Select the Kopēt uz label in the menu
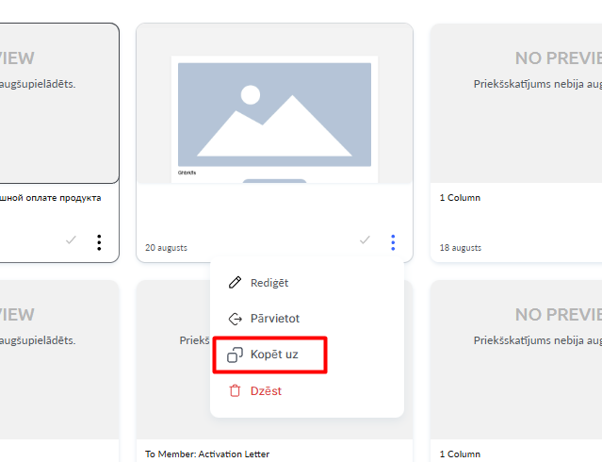602x462 pixels. [x=274, y=355]
